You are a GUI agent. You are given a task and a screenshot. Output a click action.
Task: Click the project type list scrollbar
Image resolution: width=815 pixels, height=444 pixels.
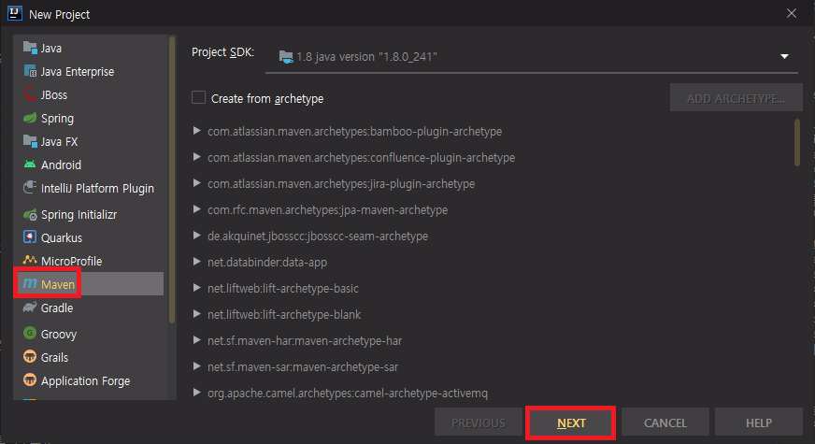(x=172, y=179)
